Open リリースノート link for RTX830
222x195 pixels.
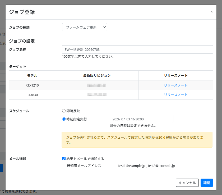[176, 95]
